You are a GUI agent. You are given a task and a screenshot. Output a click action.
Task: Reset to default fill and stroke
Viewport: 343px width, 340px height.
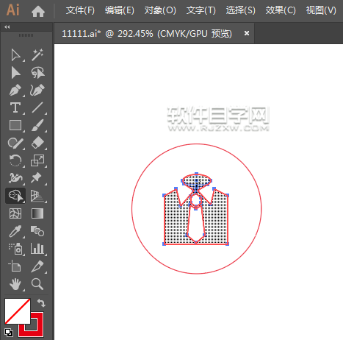point(9,333)
